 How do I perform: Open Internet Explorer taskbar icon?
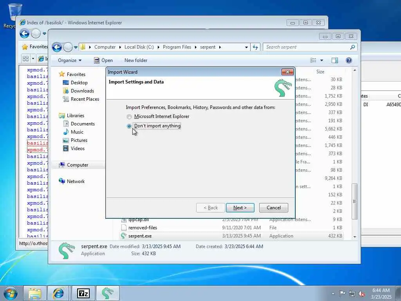tap(59, 293)
